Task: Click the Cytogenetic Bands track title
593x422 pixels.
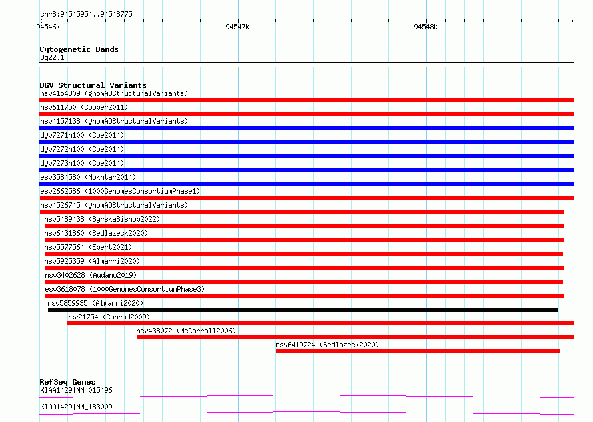Action: point(79,49)
